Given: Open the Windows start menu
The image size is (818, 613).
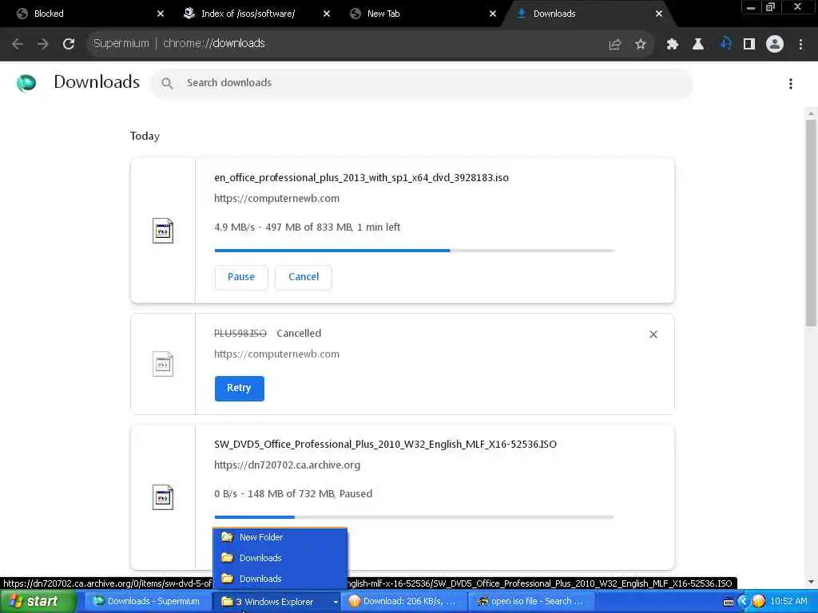Looking at the screenshot, I should pos(38,602).
